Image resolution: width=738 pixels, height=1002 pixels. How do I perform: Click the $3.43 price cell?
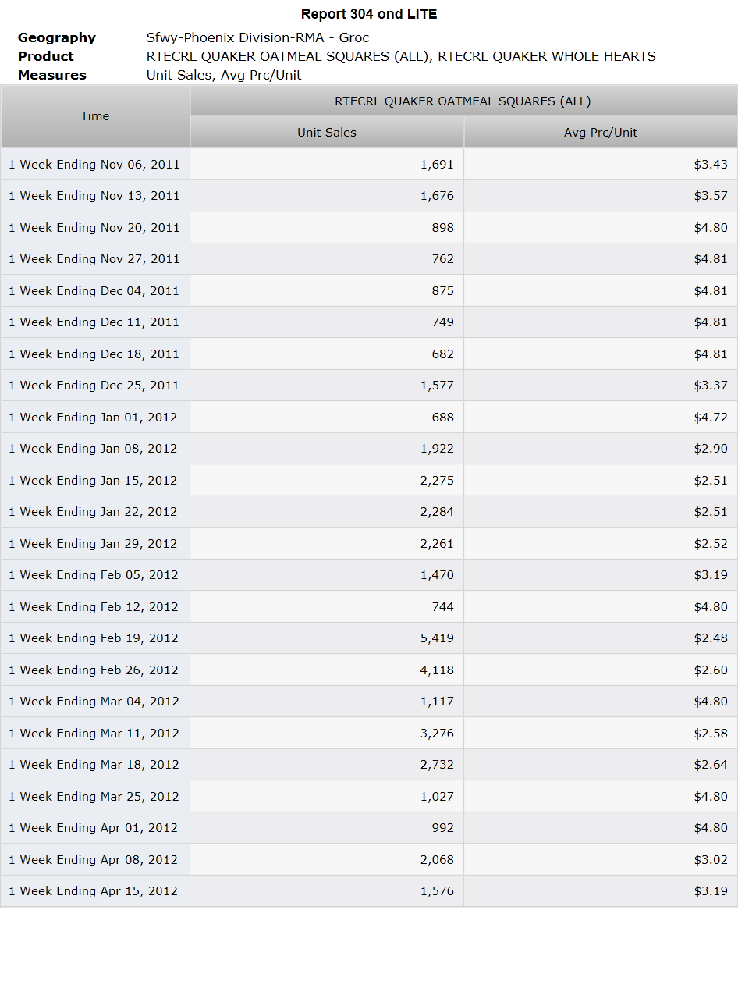(x=601, y=164)
